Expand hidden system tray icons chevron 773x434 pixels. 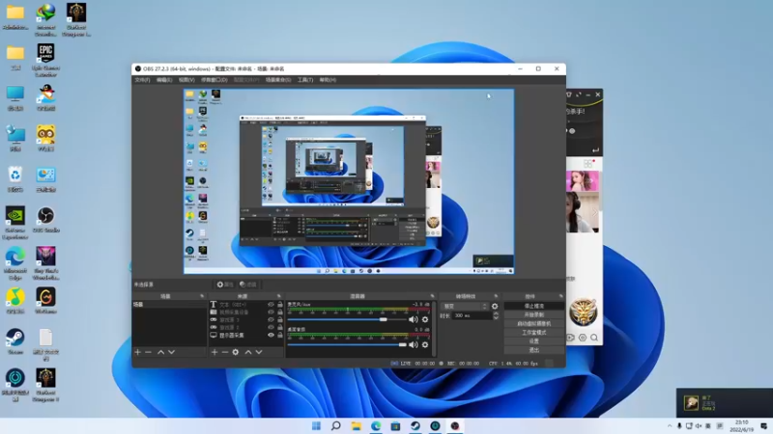[670, 426]
